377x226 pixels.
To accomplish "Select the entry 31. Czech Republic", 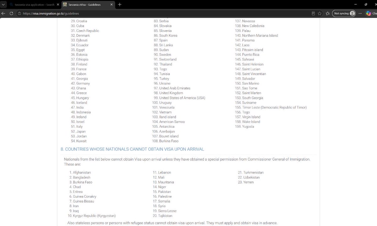I will click(x=85, y=31).
